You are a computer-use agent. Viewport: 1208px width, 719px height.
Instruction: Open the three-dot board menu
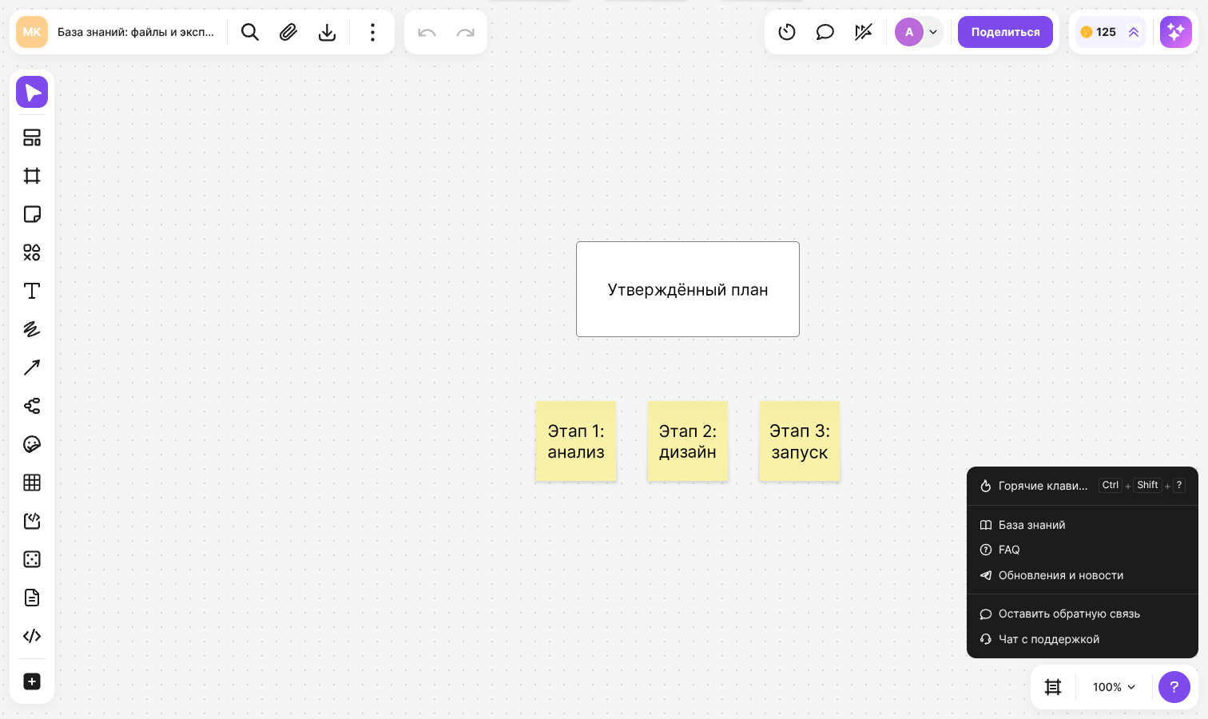(372, 32)
